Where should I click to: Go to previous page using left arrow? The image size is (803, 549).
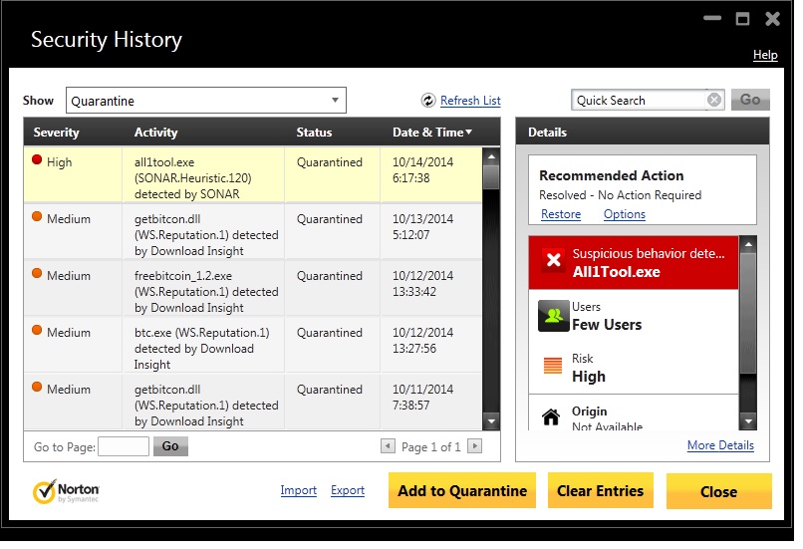(x=388, y=446)
